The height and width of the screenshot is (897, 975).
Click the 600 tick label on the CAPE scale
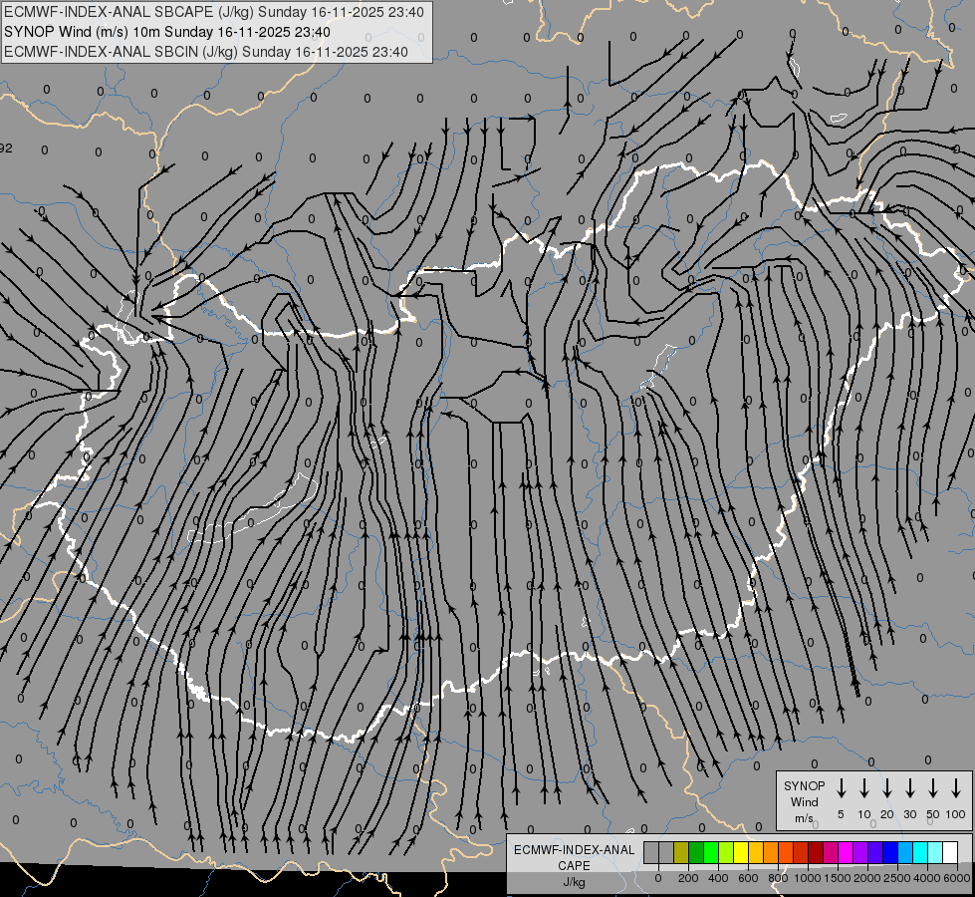(748, 878)
